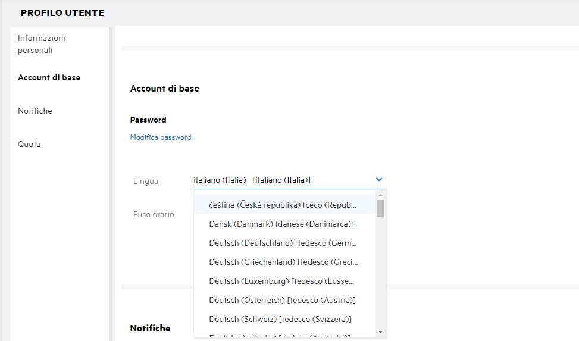The image size is (579, 341).
Task: Go to Notifiche in the sidebar
Action: point(35,111)
